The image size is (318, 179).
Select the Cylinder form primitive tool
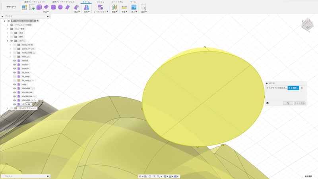pyautogui.click(x=53, y=7)
